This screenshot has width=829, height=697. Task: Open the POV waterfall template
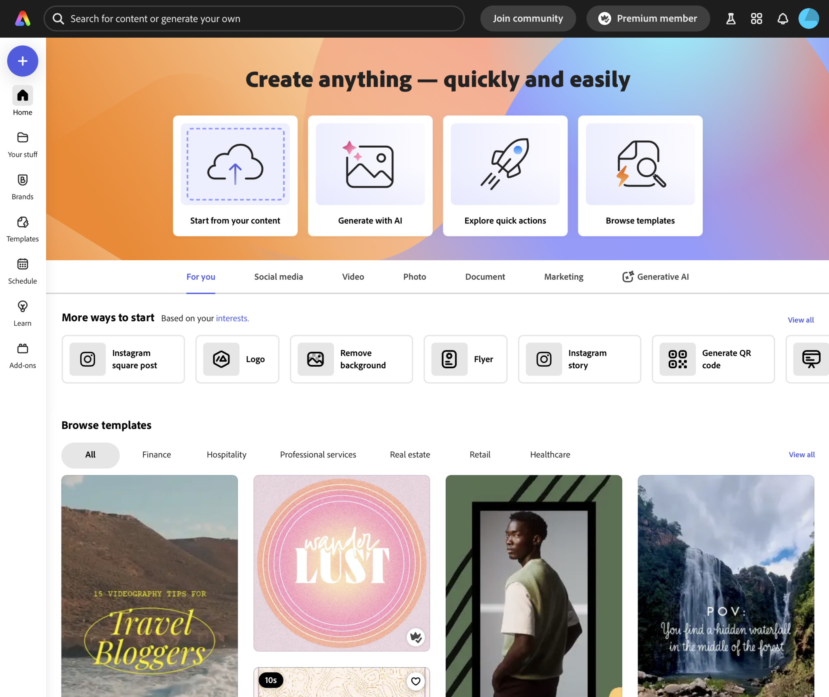click(x=726, y=586)
